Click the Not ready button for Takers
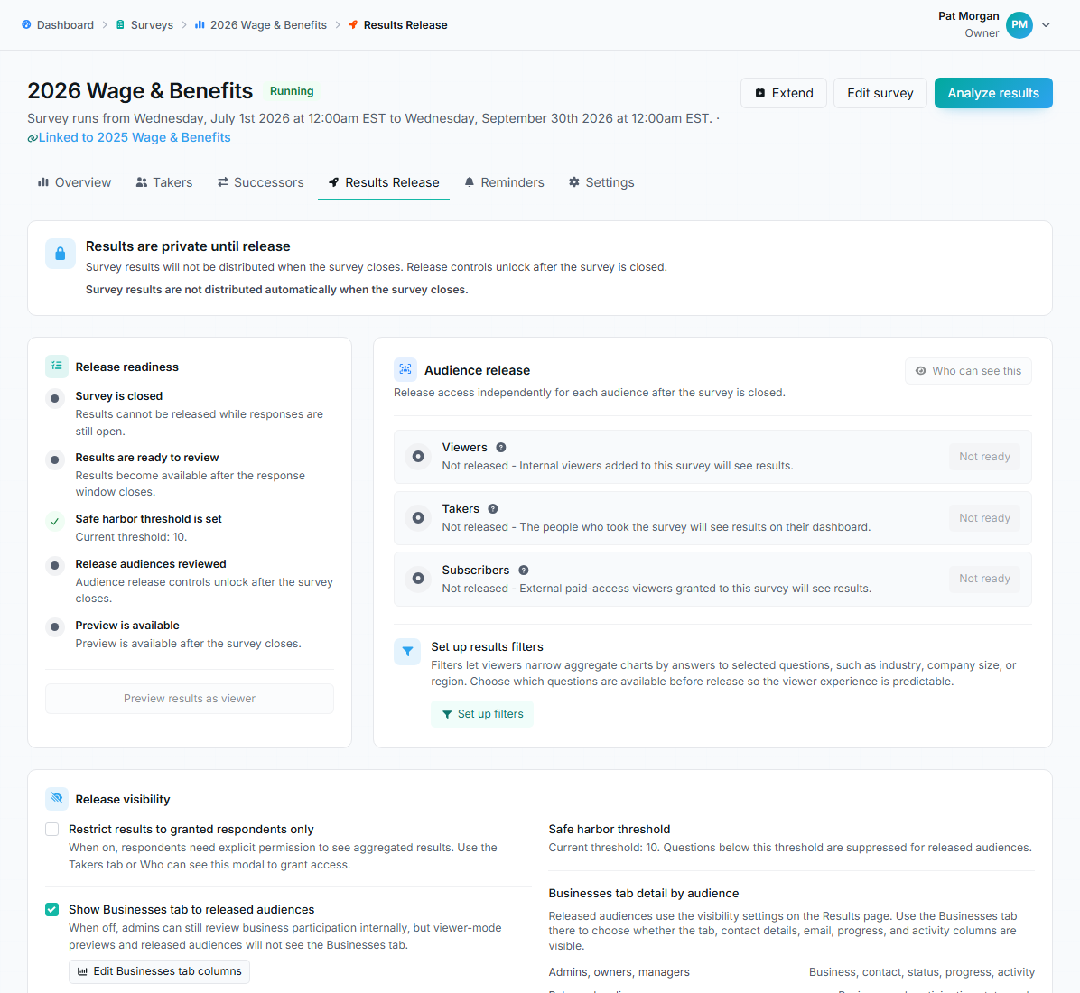Viewport: 1080px width, 993px height. point(984,518)
